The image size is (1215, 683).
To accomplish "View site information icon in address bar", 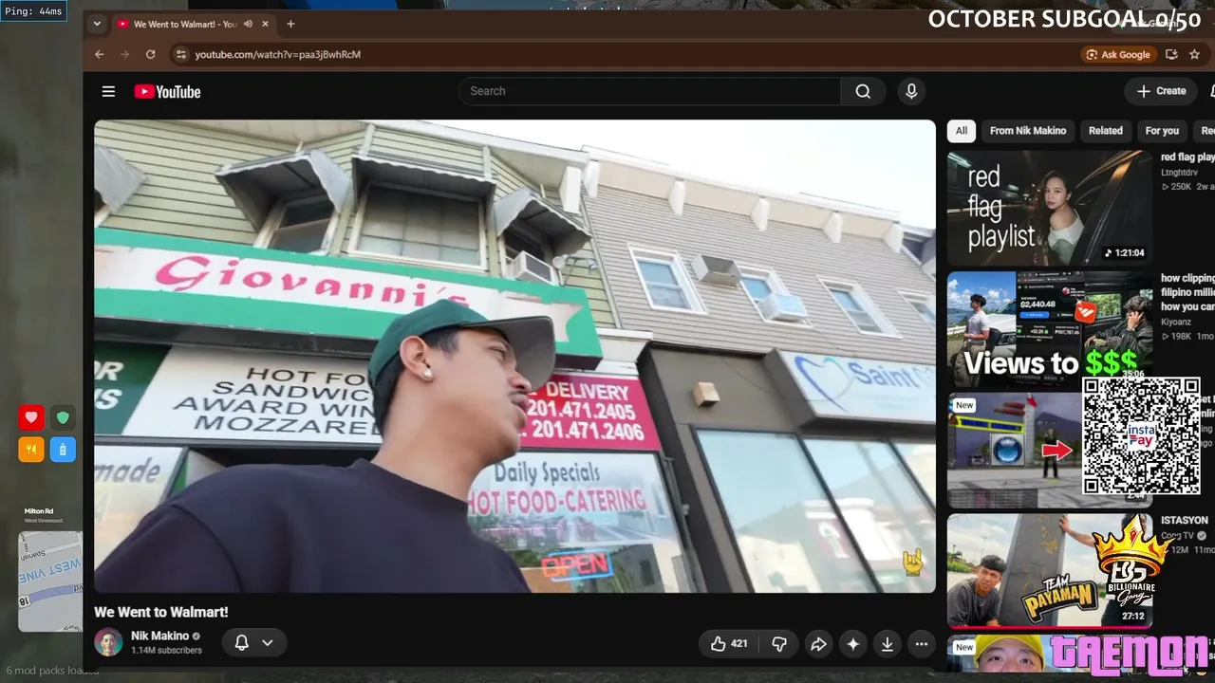I will click(x=180, y=54).
